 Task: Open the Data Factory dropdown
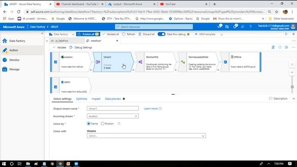73,34
